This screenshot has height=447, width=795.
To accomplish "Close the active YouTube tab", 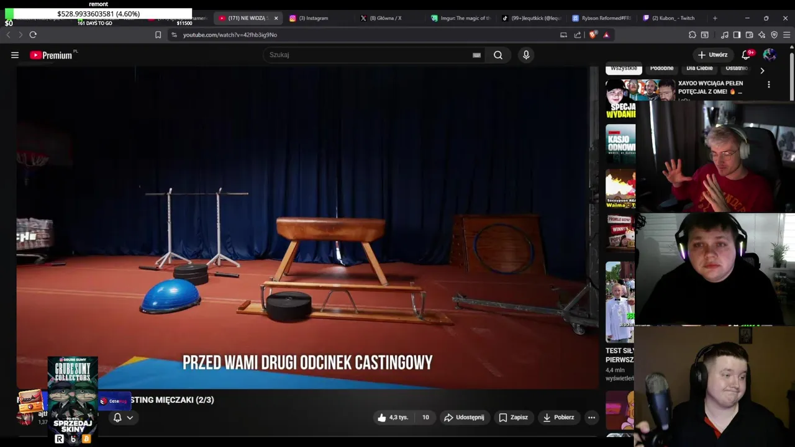I will pyautogui.click(x=276, y=18).
